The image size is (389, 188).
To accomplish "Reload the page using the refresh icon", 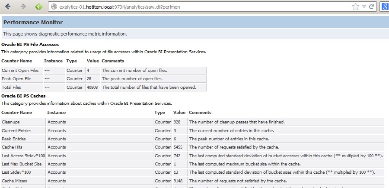I will tap(372, 6).
